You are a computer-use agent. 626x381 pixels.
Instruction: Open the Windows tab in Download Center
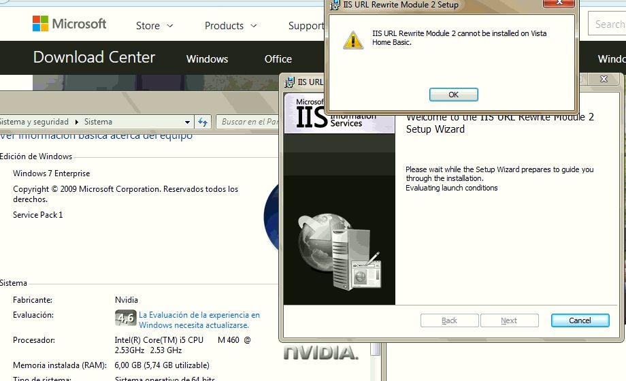pyautogui.click(x=208, y=59)
